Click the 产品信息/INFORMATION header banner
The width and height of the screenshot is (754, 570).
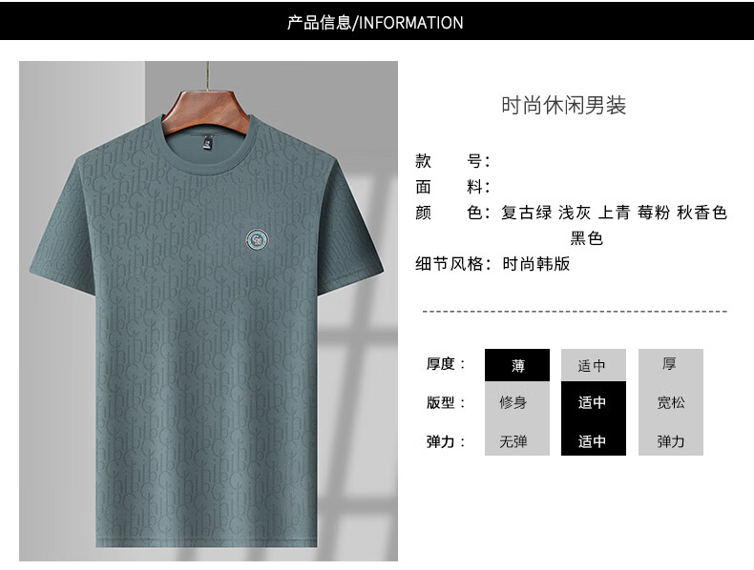[377, 21]
